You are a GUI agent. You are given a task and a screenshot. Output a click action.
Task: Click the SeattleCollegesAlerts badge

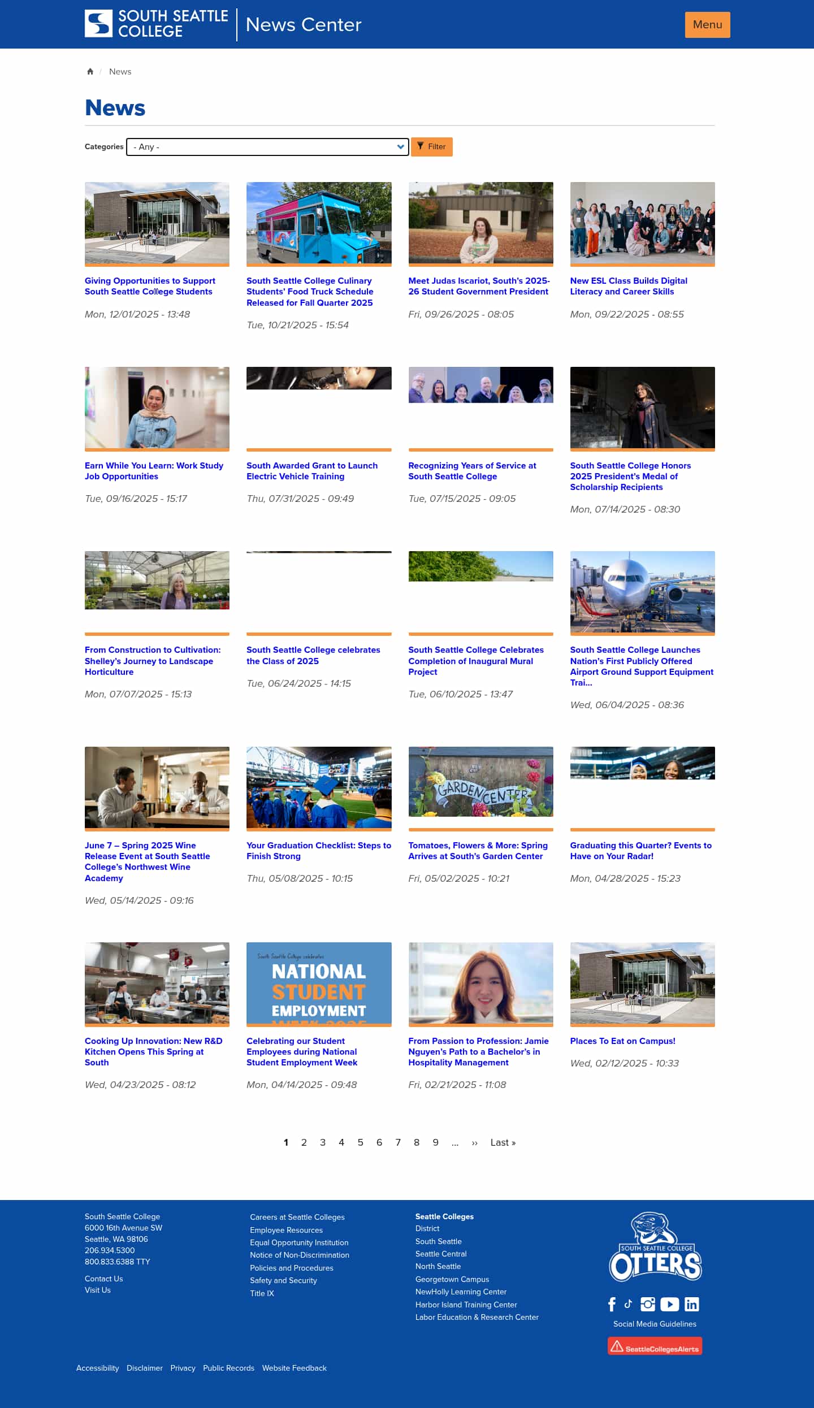point(655,1346)
